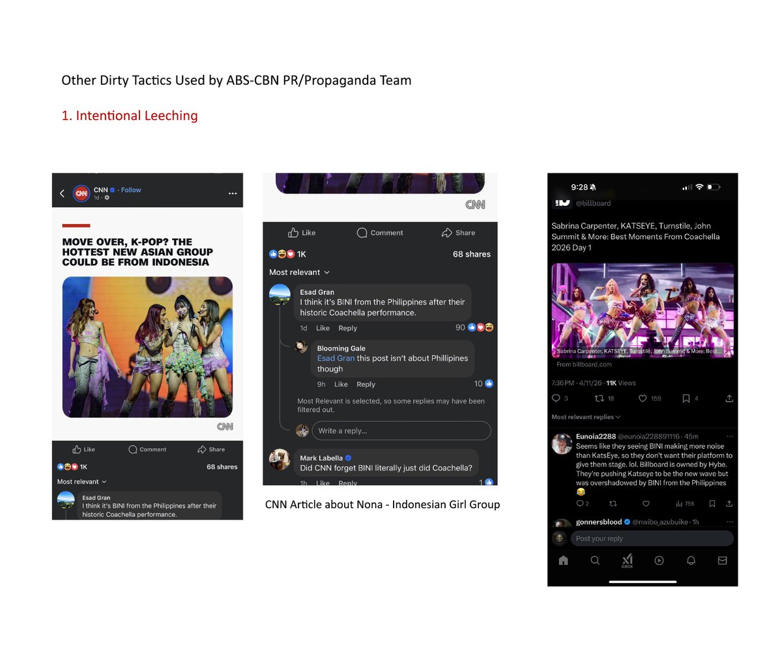
Task: Tap the 9:28 clock in the status bar
Action: 579,187
